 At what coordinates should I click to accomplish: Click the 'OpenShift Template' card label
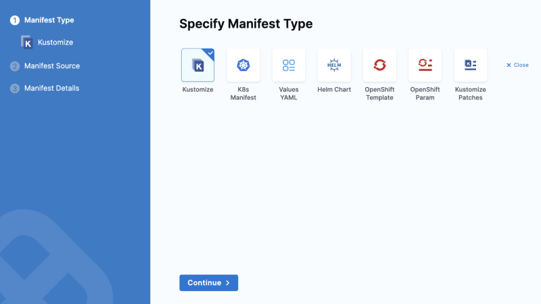coord(379,93)
